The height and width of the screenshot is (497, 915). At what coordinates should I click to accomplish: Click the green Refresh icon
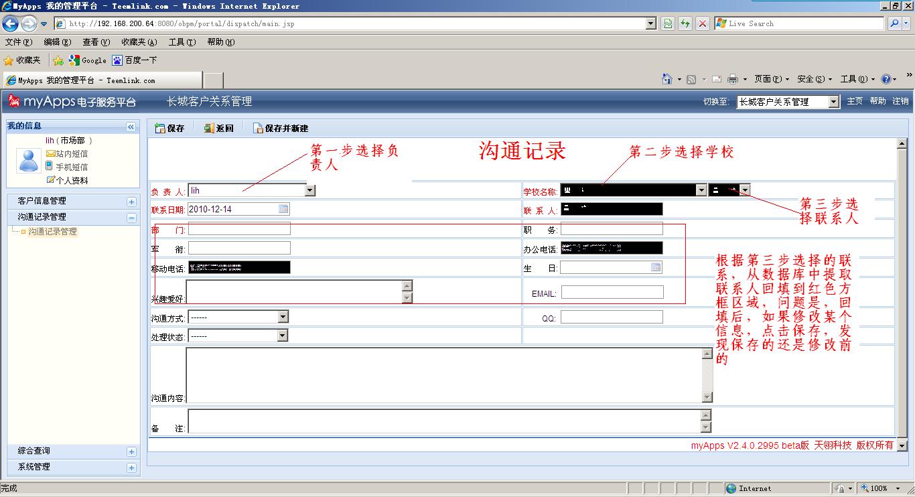click(x=685, y=23)
